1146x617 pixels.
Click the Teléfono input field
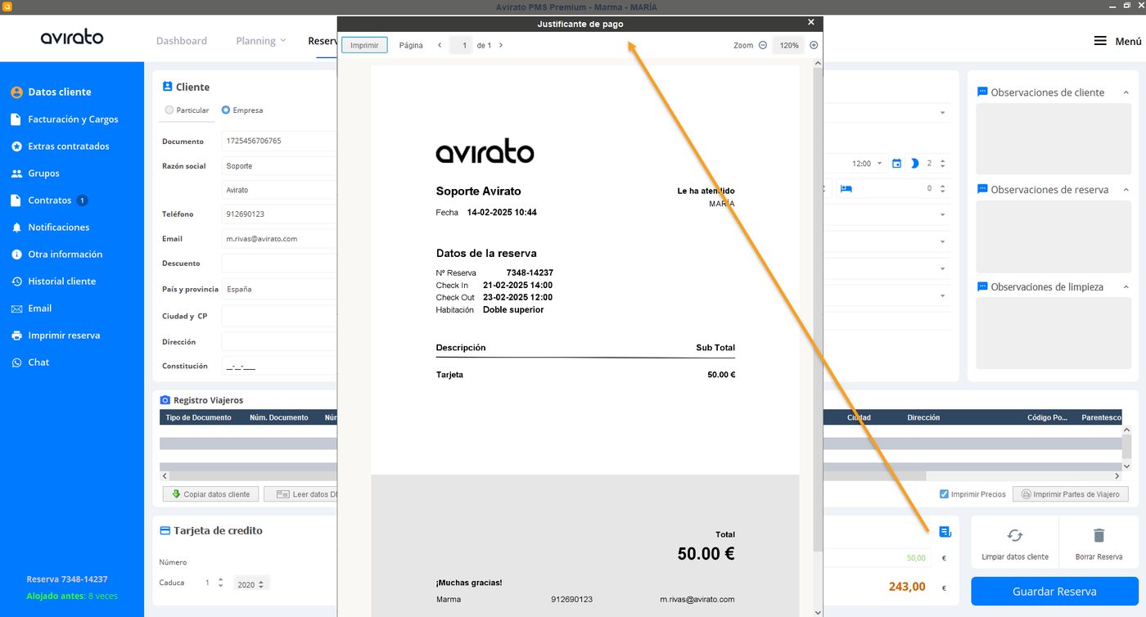279,214
